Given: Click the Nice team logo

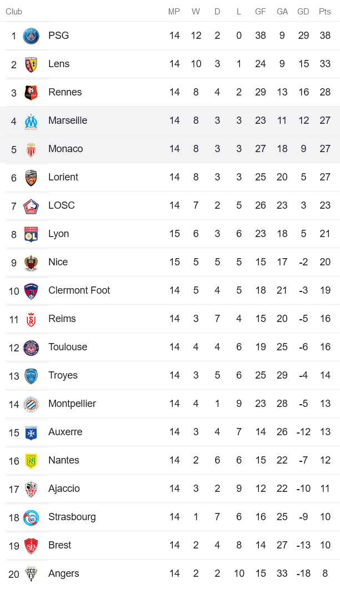Looking at the screenshot, I should tap(31, 263).
